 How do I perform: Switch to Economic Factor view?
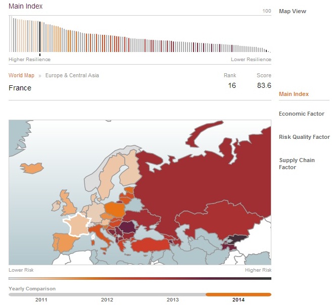point(302,114)
